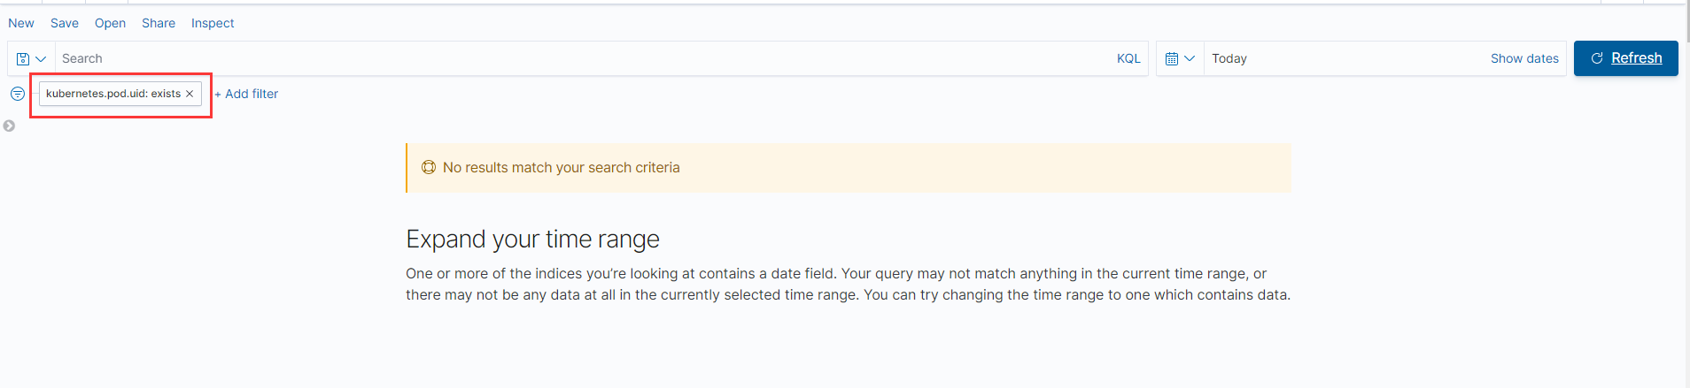
Task: Select the kubernetes.pod.uid: exists filter pill
Action: (112, 94)
